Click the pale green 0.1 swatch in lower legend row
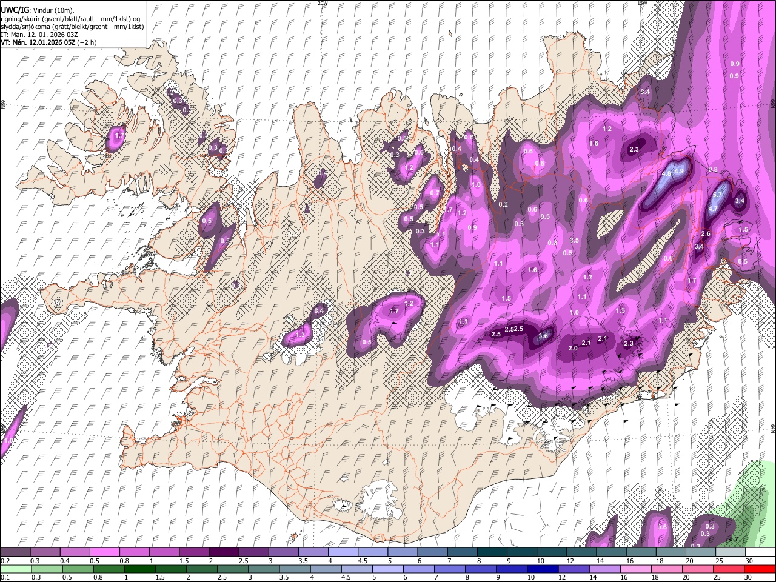The width and height of the screenshot is (776, 582). (x=15, y=569)
